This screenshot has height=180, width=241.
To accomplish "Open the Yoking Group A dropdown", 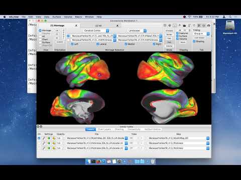I will tap(201, 33).
